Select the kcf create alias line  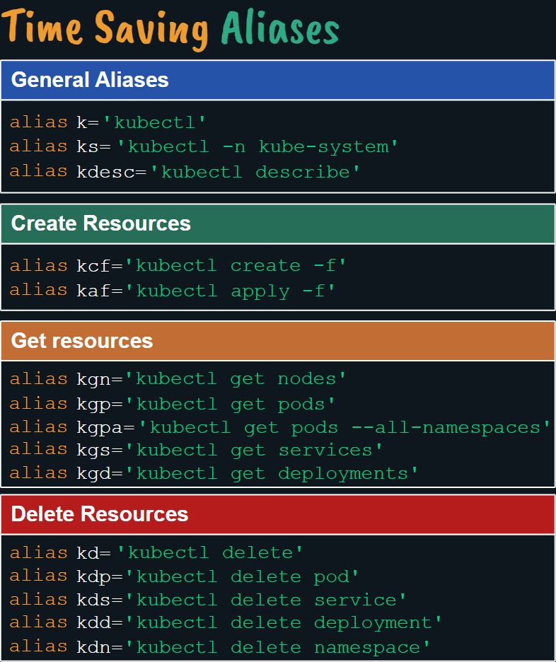(x=178, y=266)
